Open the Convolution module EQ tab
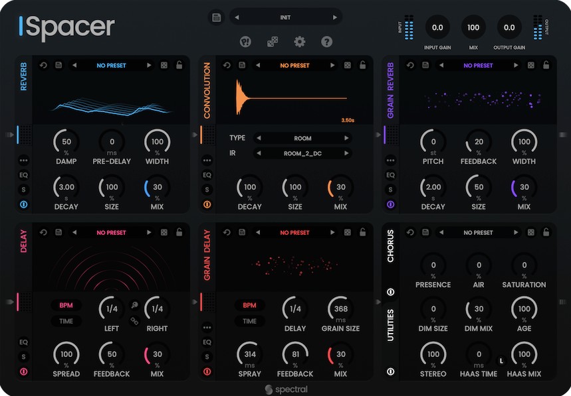571x396 pixels. pos(207,175)
